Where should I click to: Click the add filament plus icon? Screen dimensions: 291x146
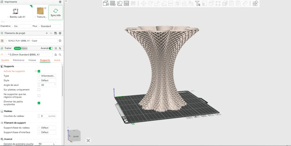point(47,33)
